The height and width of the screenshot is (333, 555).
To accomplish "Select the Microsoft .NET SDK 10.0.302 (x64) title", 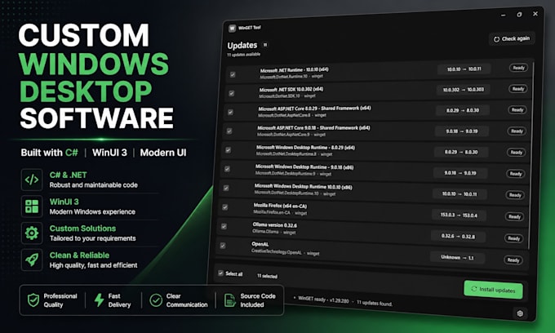I will tap(291, 89).
